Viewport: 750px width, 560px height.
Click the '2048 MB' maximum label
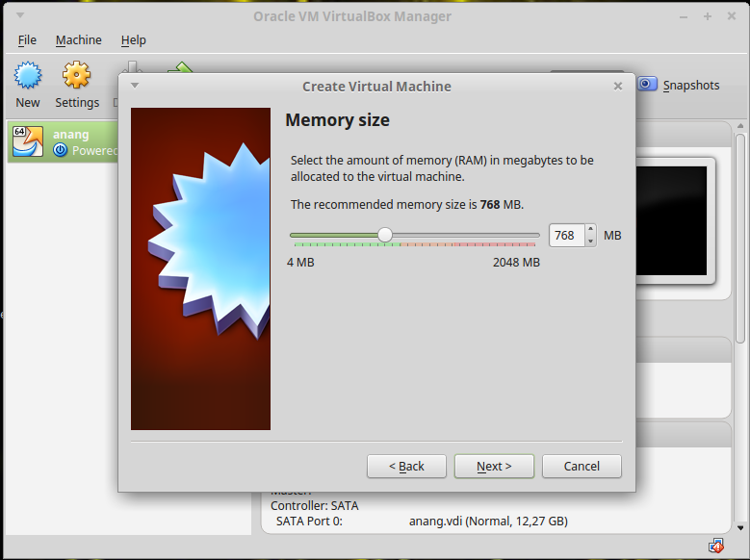pyautogui.click(x=516, y=262)
